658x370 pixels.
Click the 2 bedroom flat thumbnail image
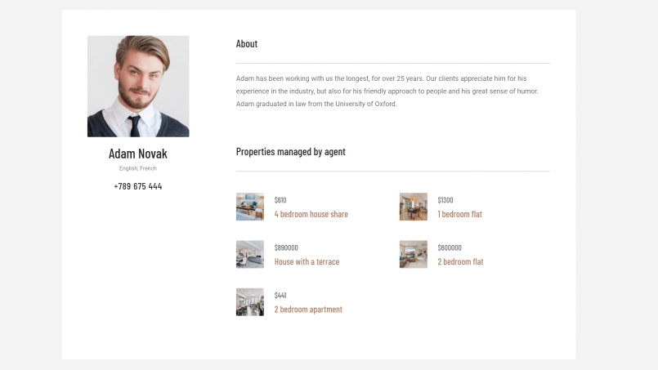[x=414, y=254]
